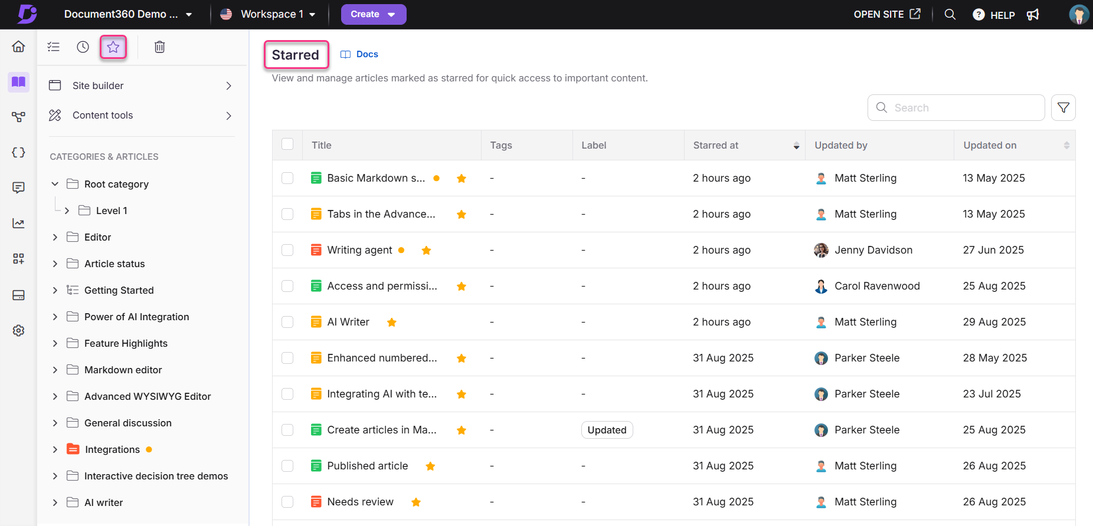Viewport: 1093px width, 526px height.
Task: Open Integrating AI with te article
Action: point(382,394)
